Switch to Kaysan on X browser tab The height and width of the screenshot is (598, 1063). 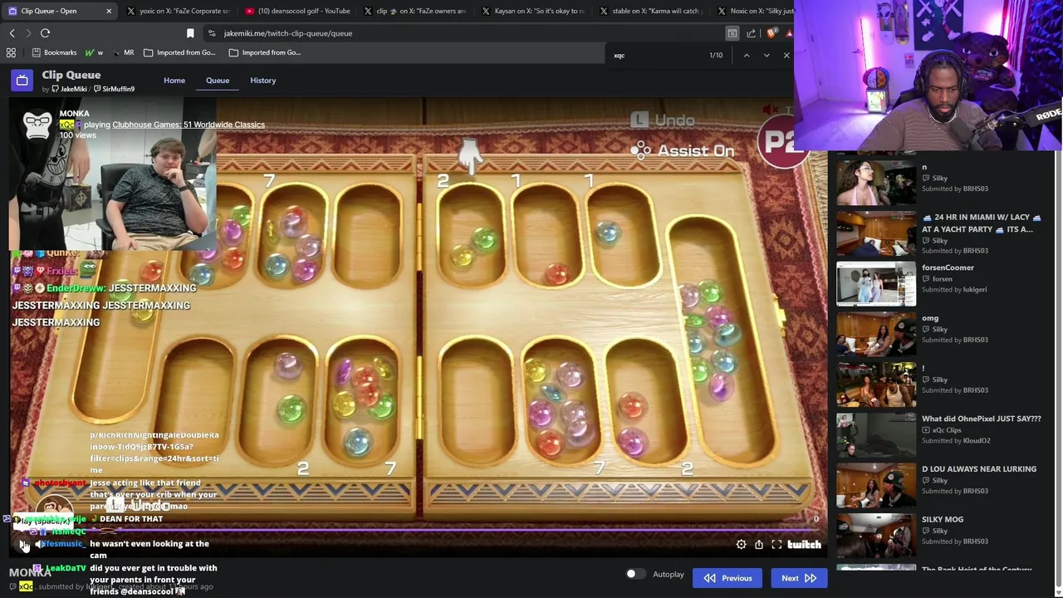(x=533, y=11)
